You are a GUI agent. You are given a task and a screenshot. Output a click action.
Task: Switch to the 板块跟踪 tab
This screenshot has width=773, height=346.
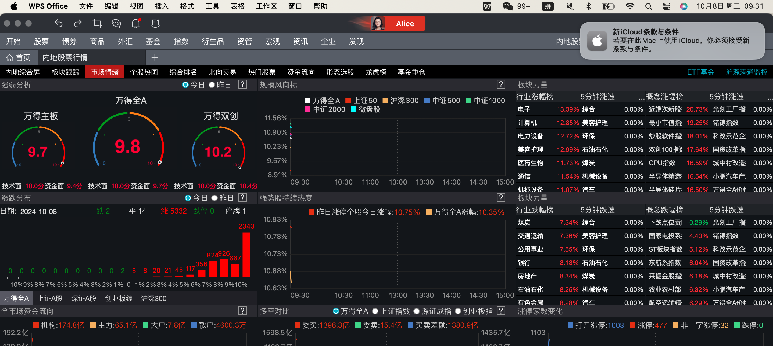pyautogui.click(x=65, y=72)
